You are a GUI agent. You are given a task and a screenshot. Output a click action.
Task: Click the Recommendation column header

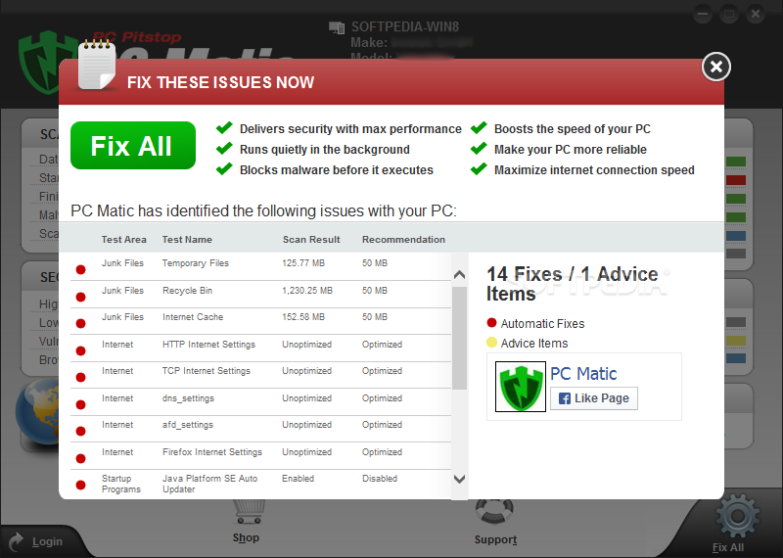click(403, 239)
